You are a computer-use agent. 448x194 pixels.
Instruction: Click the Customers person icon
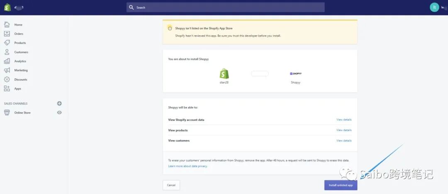click(7, 52)
